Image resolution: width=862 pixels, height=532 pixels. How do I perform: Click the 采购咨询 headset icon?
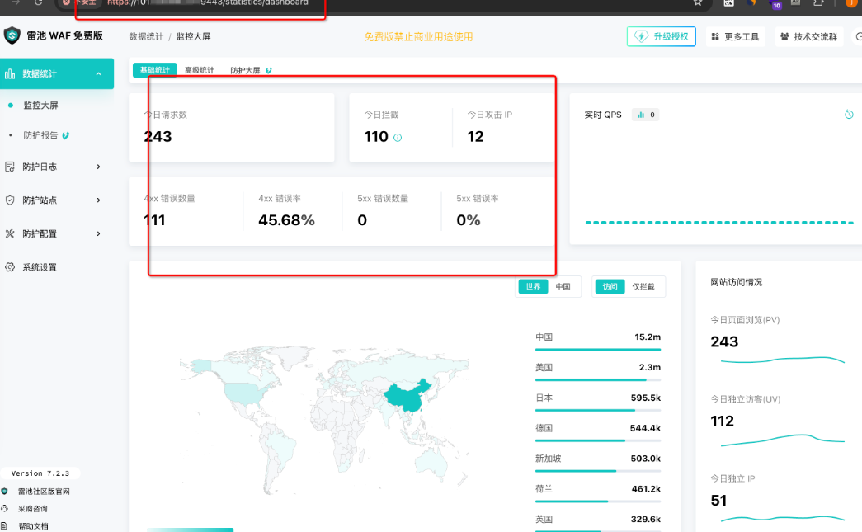point(4,508)
